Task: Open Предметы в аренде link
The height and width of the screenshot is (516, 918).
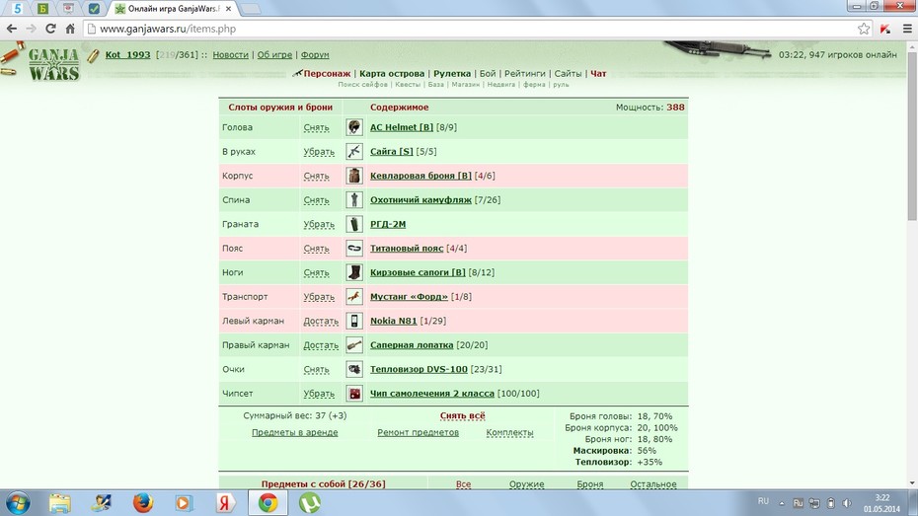Action: (294, 432)
